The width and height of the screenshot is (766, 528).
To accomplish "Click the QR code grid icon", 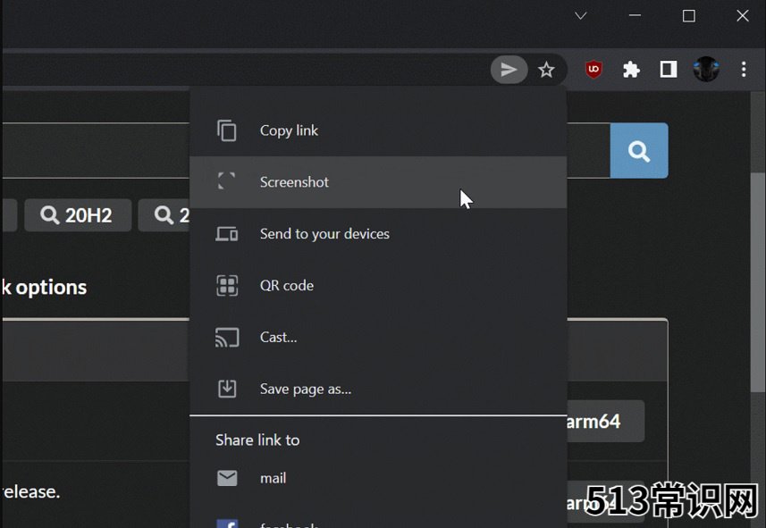I will (x=227, y=286).
